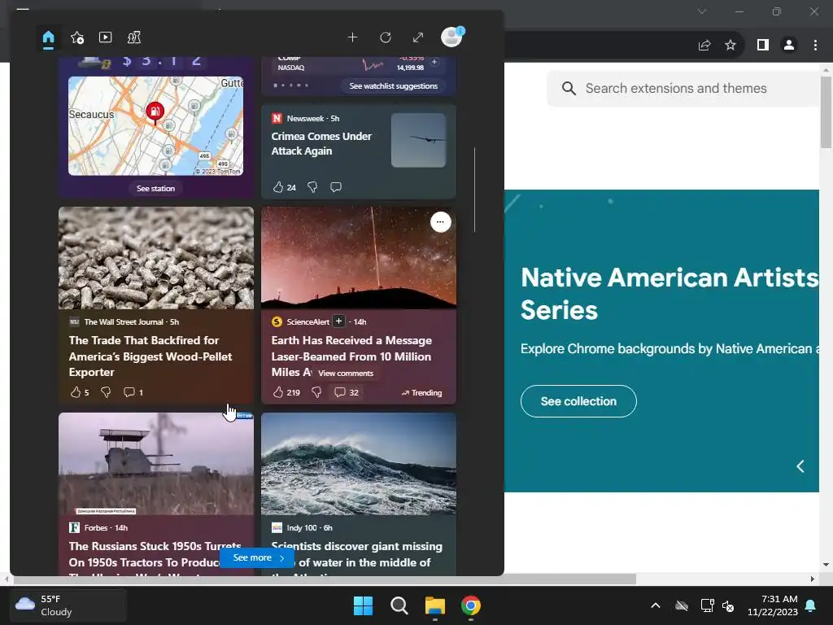Viewport: 833px width, 625px height.
Task: Open the clock showing 7:31 AM
Action: click(773, 605)
